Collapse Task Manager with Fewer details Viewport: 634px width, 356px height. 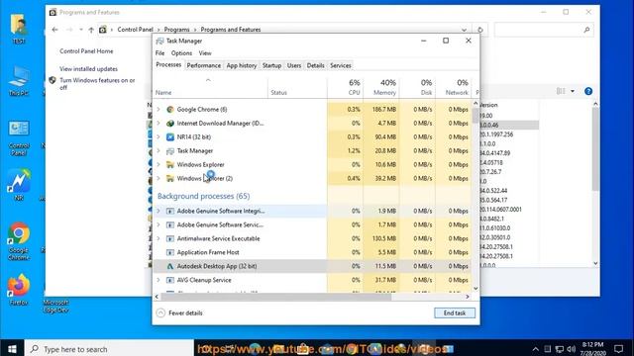179,312
